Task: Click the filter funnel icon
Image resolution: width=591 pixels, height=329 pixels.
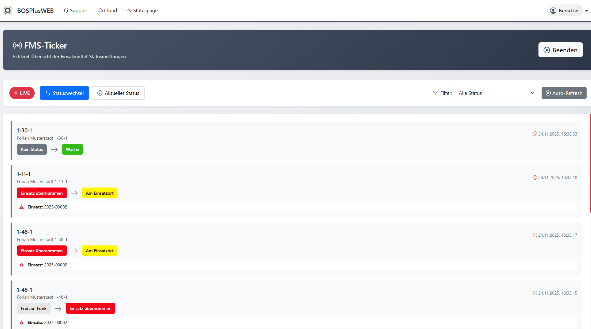Action: click(435, 93)
